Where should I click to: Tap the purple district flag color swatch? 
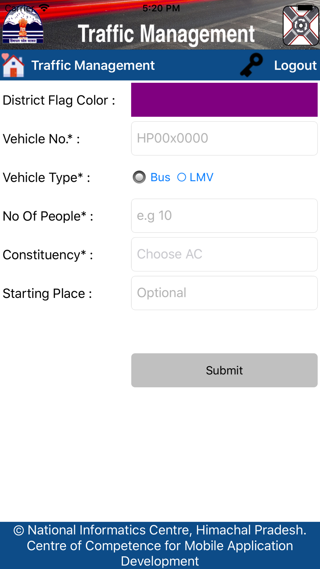tap(224, 100)
